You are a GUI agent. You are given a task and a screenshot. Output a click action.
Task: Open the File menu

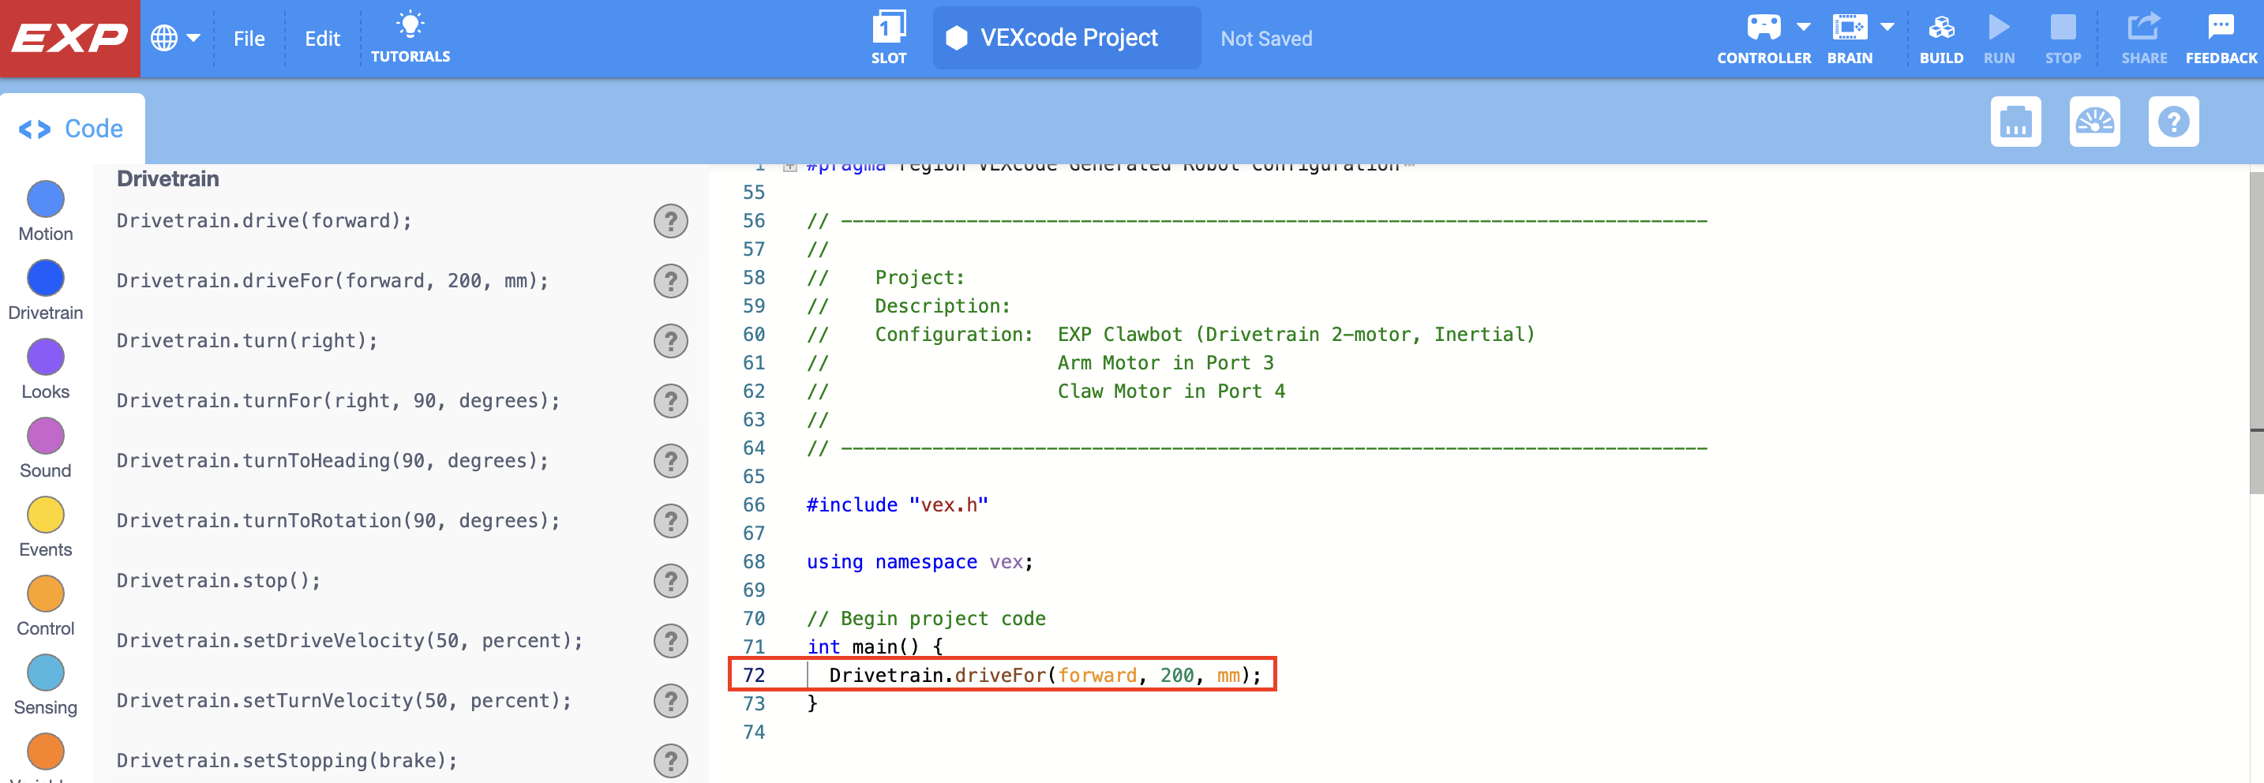[249, 38]
